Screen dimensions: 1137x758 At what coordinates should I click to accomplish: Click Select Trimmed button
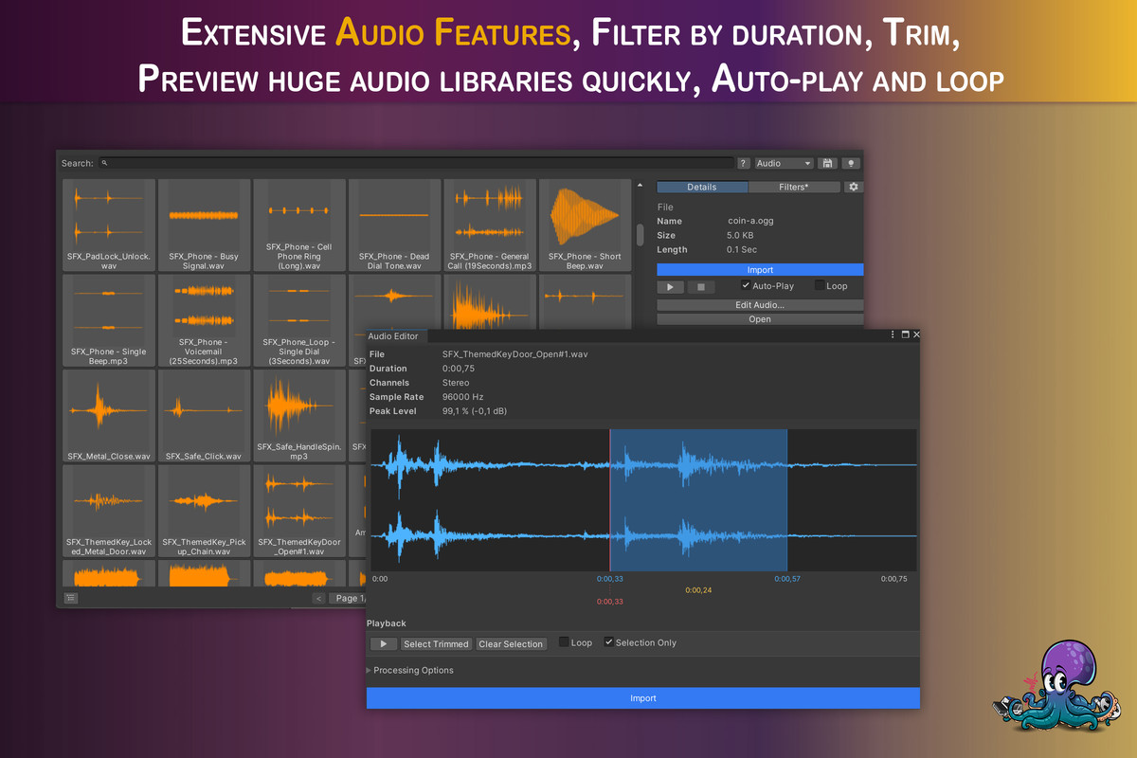click(436, 643)
